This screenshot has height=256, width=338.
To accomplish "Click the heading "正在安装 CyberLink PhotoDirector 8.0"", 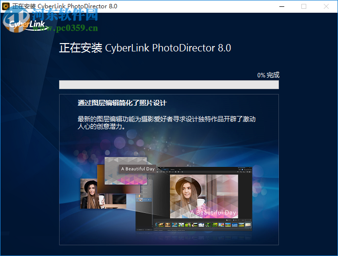I will (x=145, y=48).
